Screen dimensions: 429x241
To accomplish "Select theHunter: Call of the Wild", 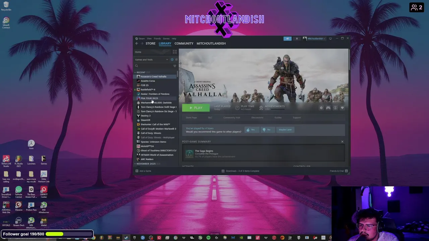I will [155, 125].
